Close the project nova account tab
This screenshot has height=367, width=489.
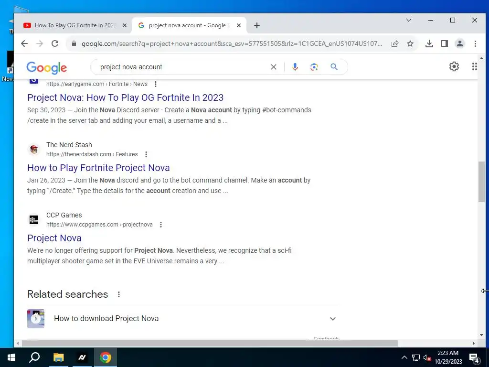(x=239, y=25)
